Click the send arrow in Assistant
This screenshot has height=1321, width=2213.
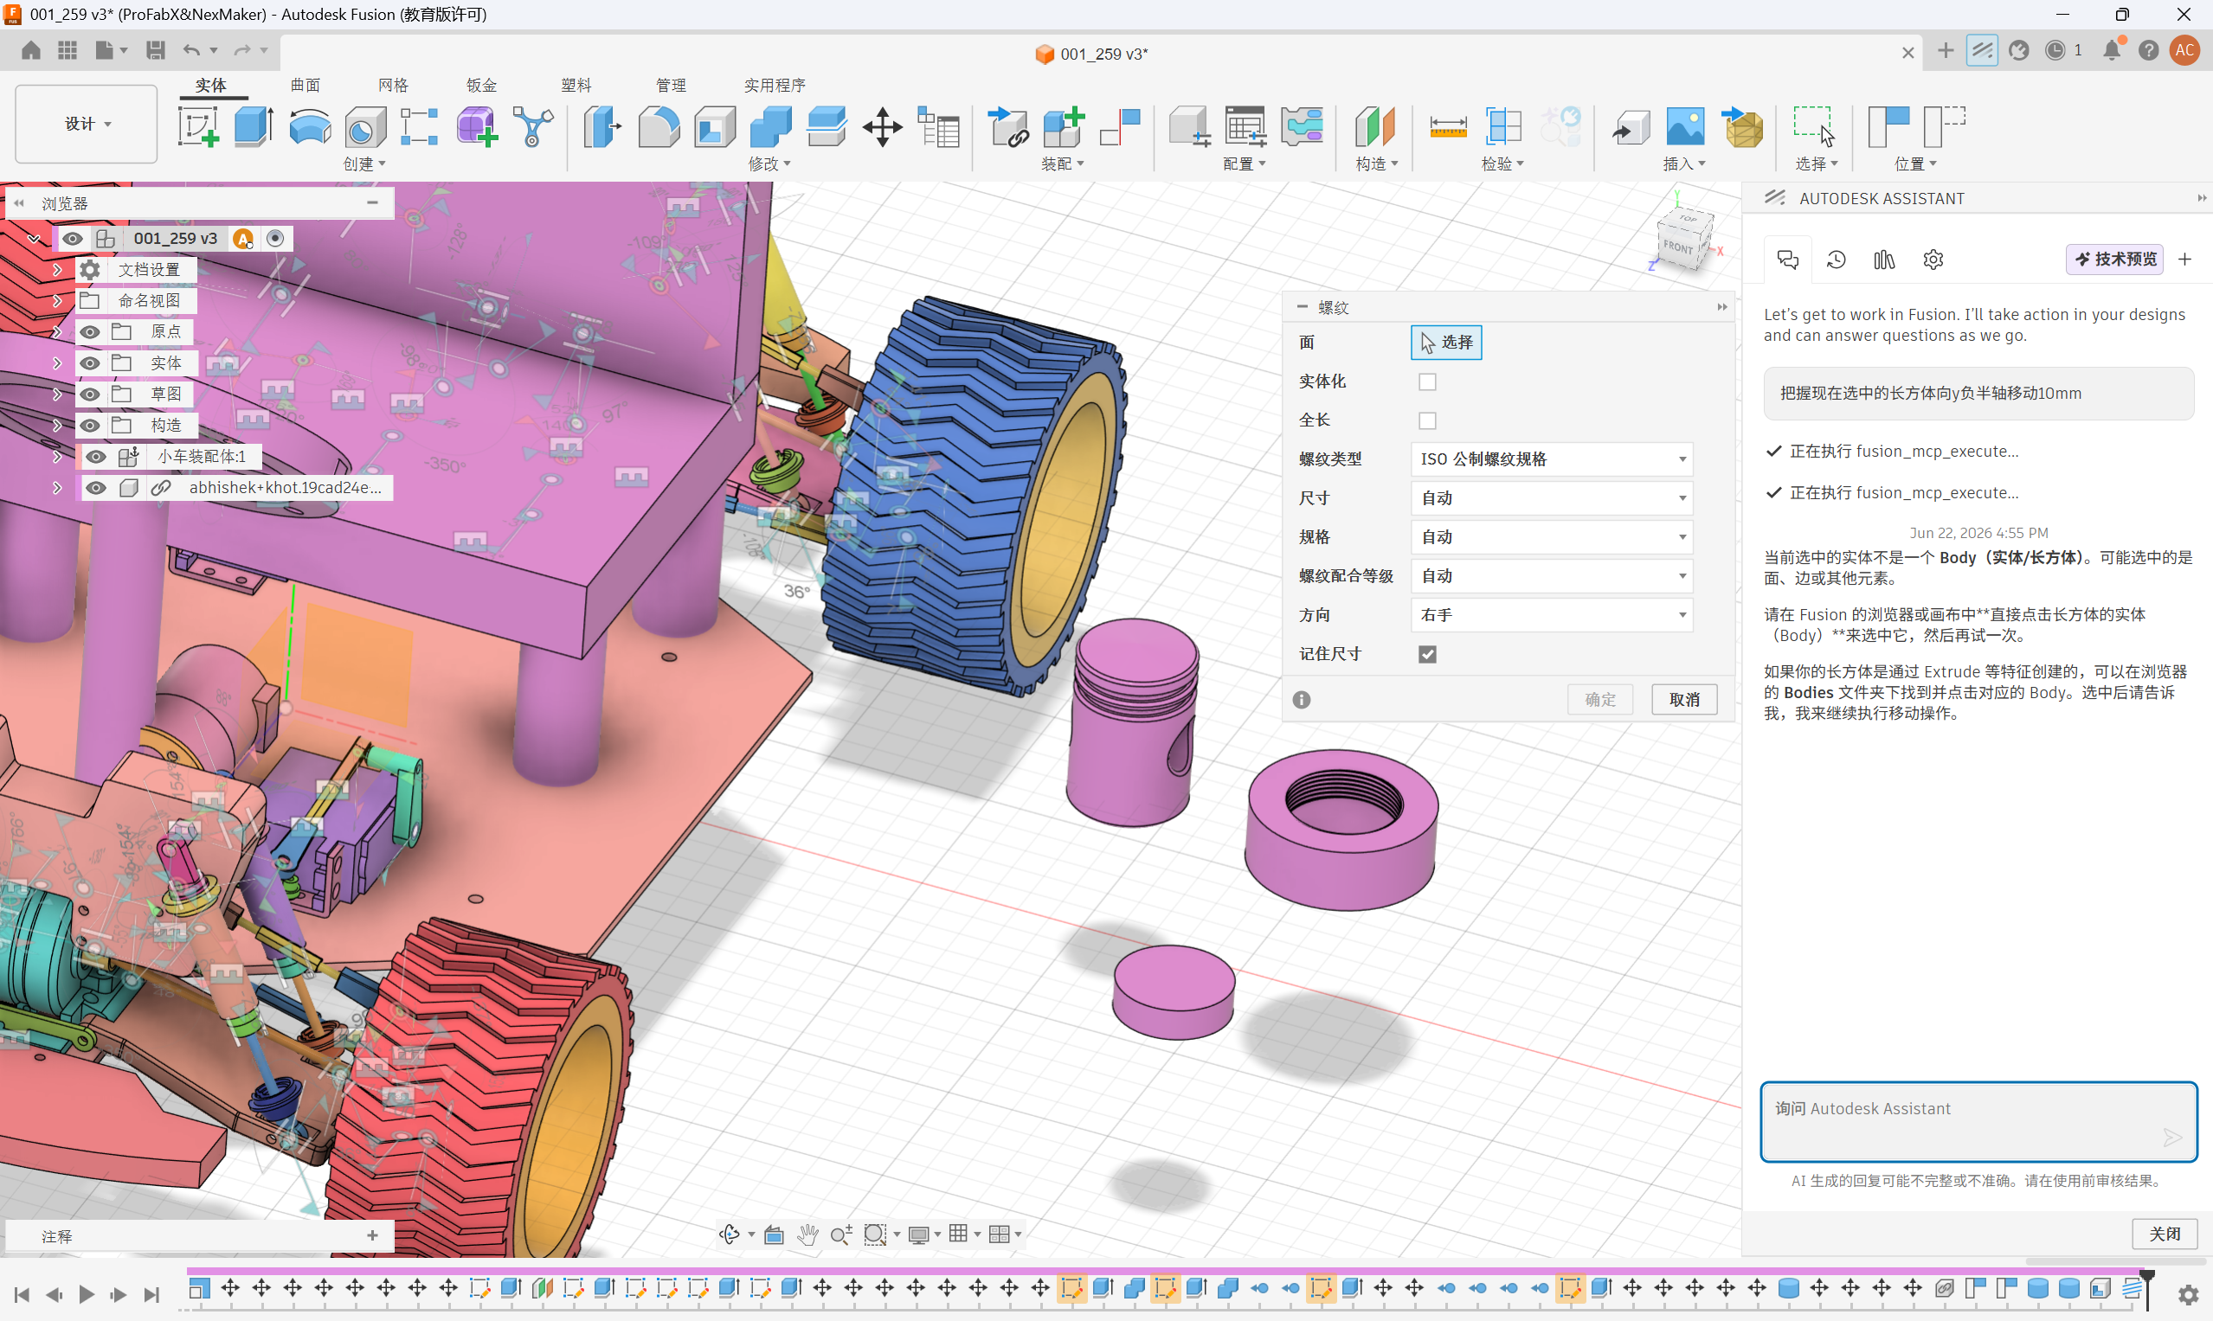pyautogui.click(x=2172, y=1138)
